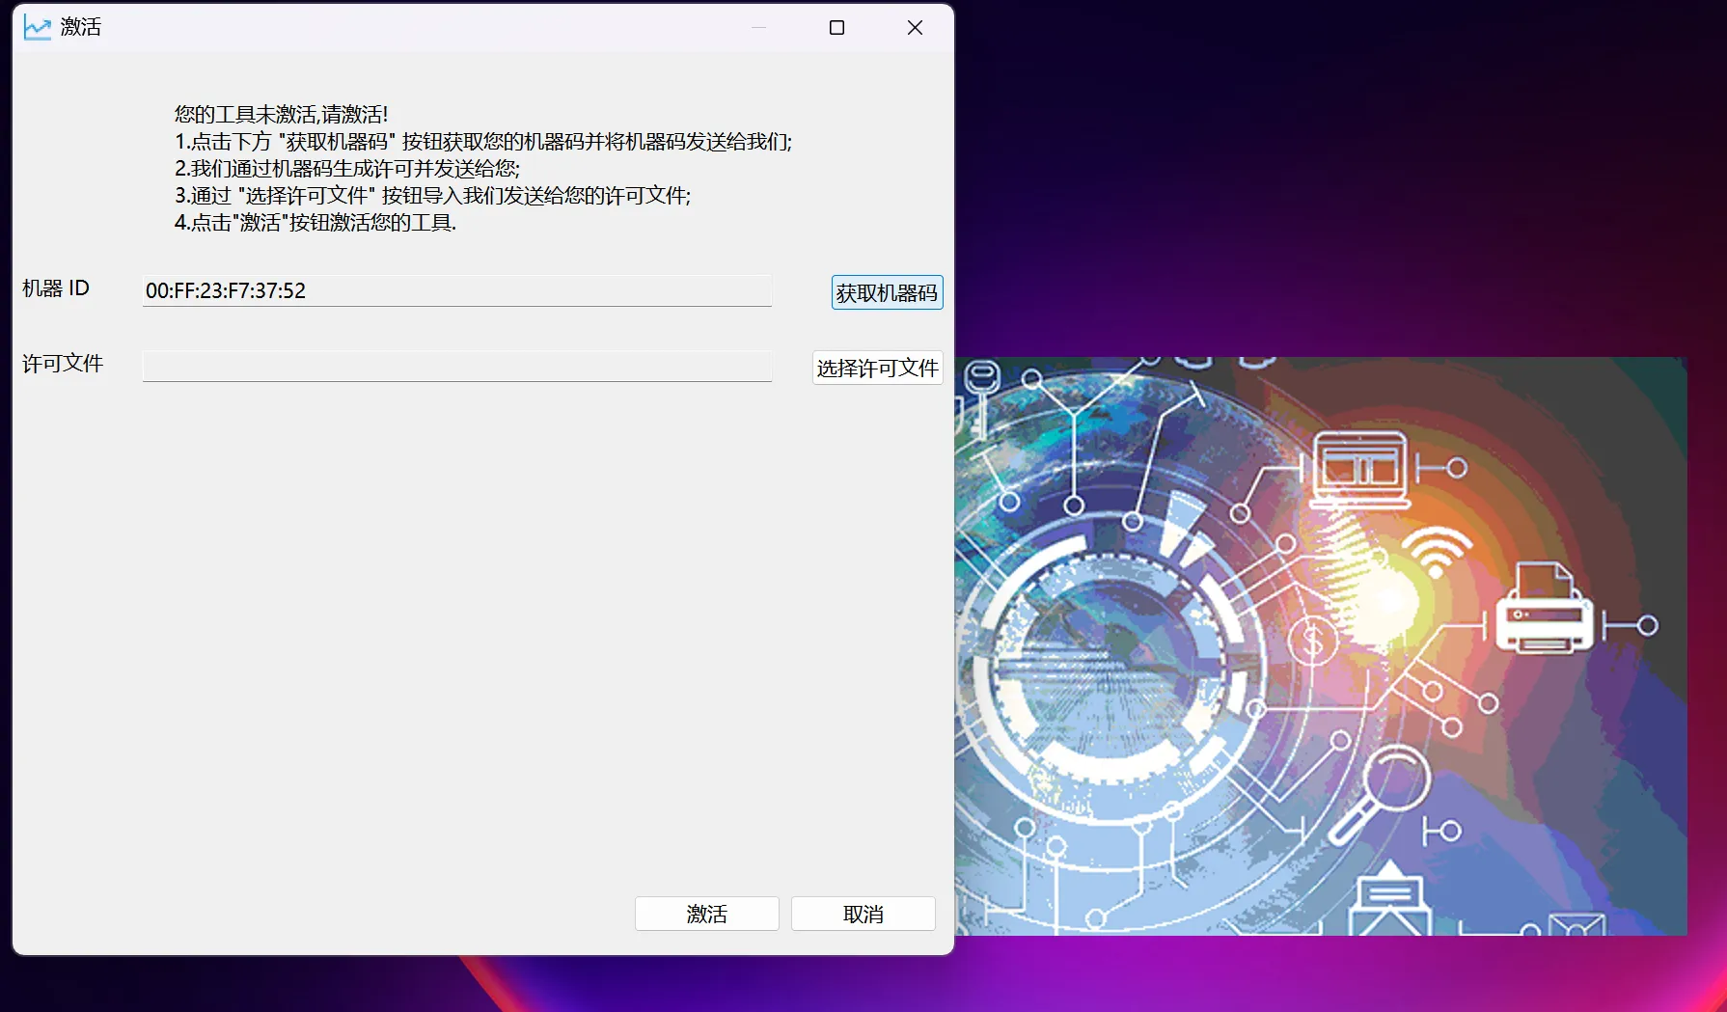Viewport: 1727px width, 1012px height.
Task: Maximize the 激活 window
Action: coord(836,28)
